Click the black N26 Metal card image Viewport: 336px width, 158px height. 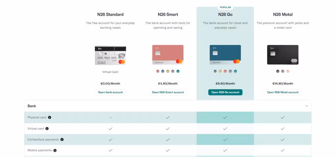283,55
